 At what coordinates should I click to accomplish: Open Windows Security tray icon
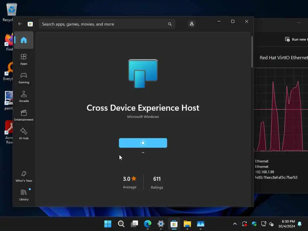(254, 224)
